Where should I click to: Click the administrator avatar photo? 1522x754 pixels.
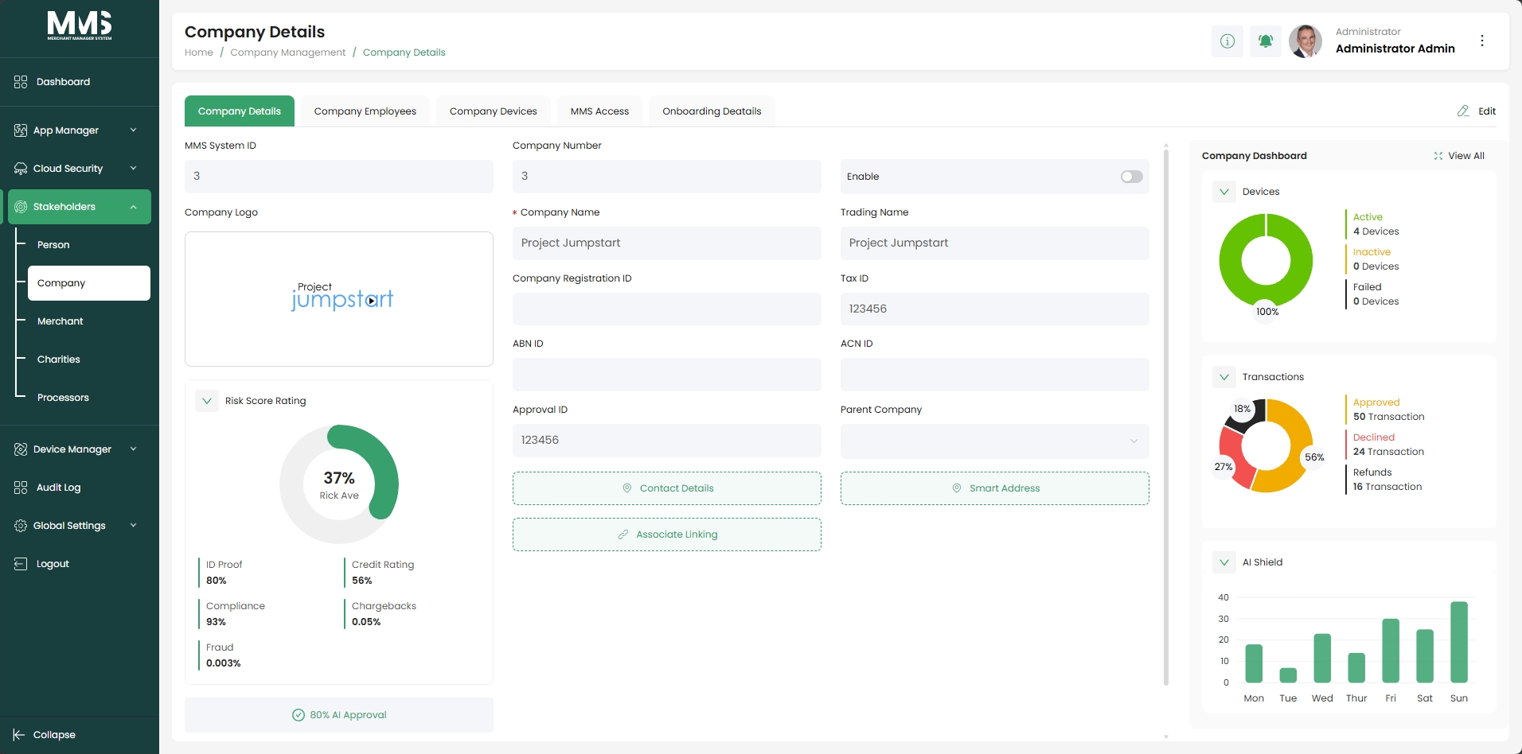tap(1305, 41)
